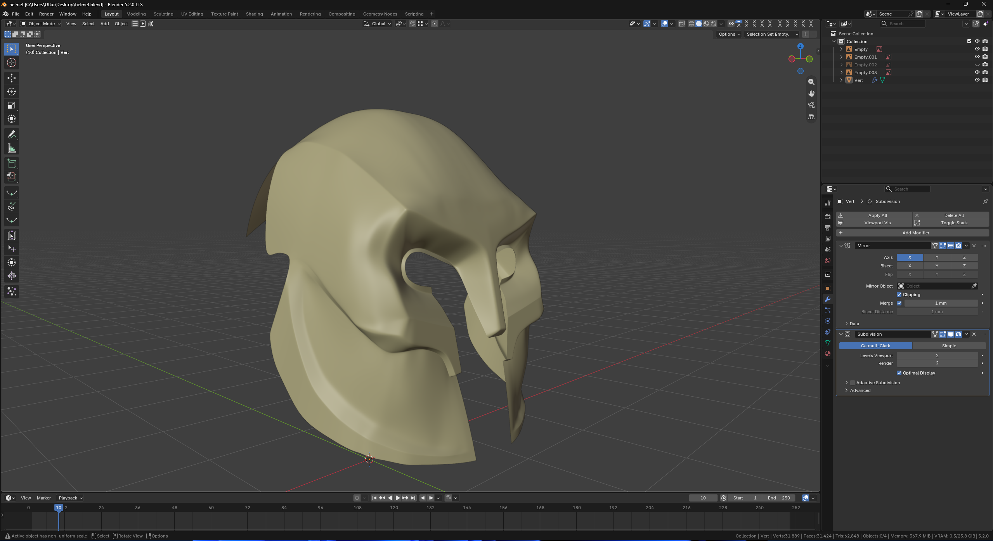
Task: Open the Render properties tab
Action: tap(828, 217)
